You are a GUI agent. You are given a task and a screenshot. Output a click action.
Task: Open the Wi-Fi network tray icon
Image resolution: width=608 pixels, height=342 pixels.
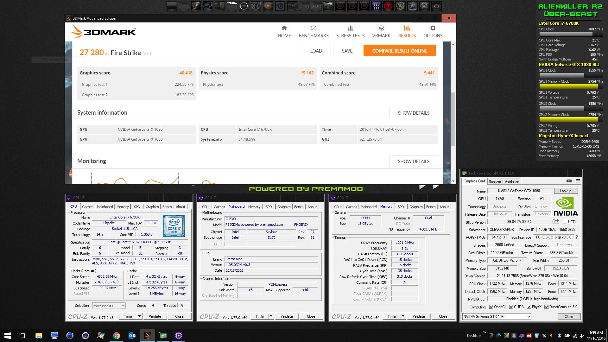click(575, 336)
